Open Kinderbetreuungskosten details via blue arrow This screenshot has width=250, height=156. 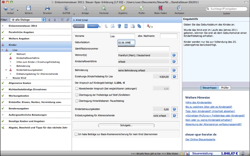click(174, 109)
